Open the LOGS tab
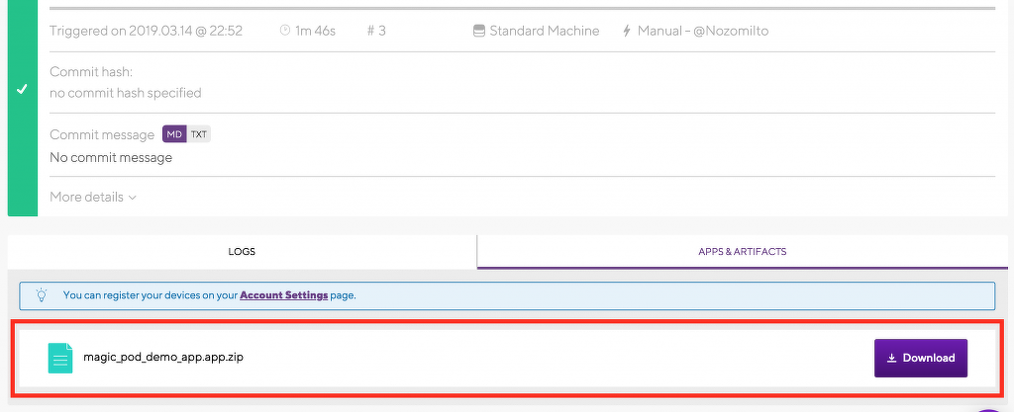This screenshot has width=1014, height=412. 242,252
